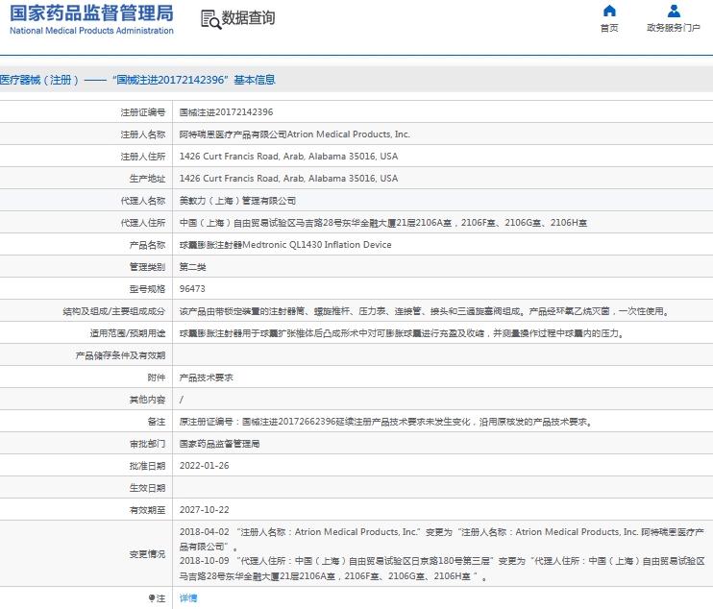Click the 数据查询 search document icon
The height and width of the screenshot is (609, 713).
tap(210, 19)
